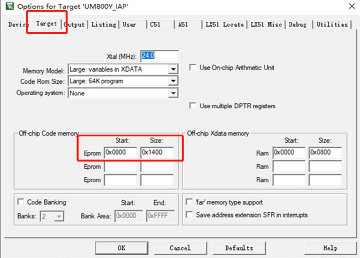Select the LX51 Locate tab
This screenshot has width=360, height=258.
(225, 25)
